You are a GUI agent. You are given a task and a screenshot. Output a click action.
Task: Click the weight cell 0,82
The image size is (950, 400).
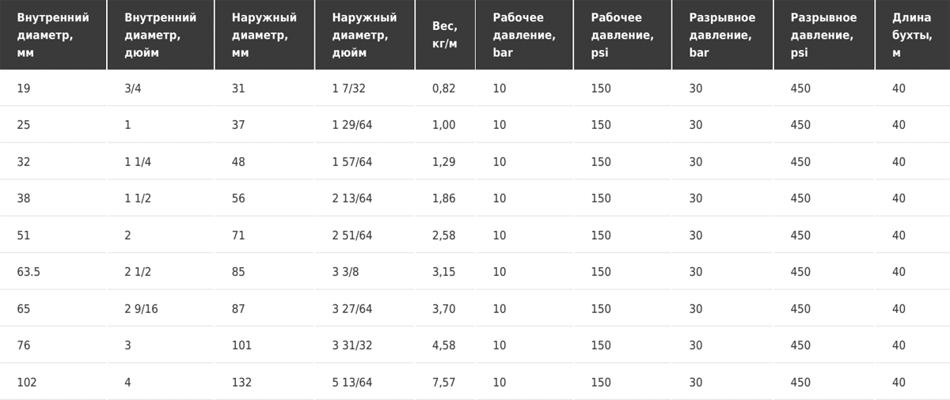coord(444,89)
